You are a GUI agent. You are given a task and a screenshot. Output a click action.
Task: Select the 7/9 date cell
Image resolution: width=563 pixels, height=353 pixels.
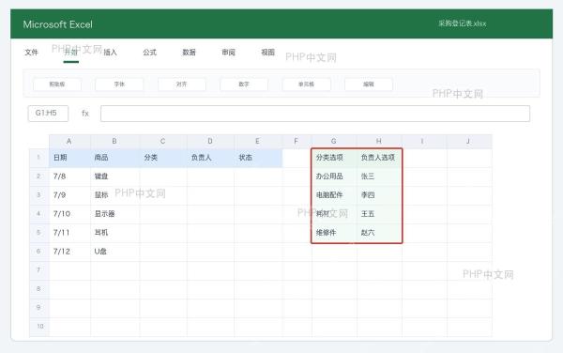[69, 195]
